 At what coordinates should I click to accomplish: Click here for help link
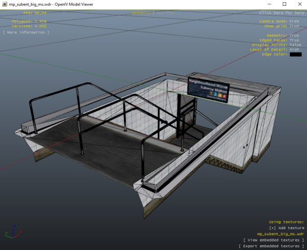[282, 13]
